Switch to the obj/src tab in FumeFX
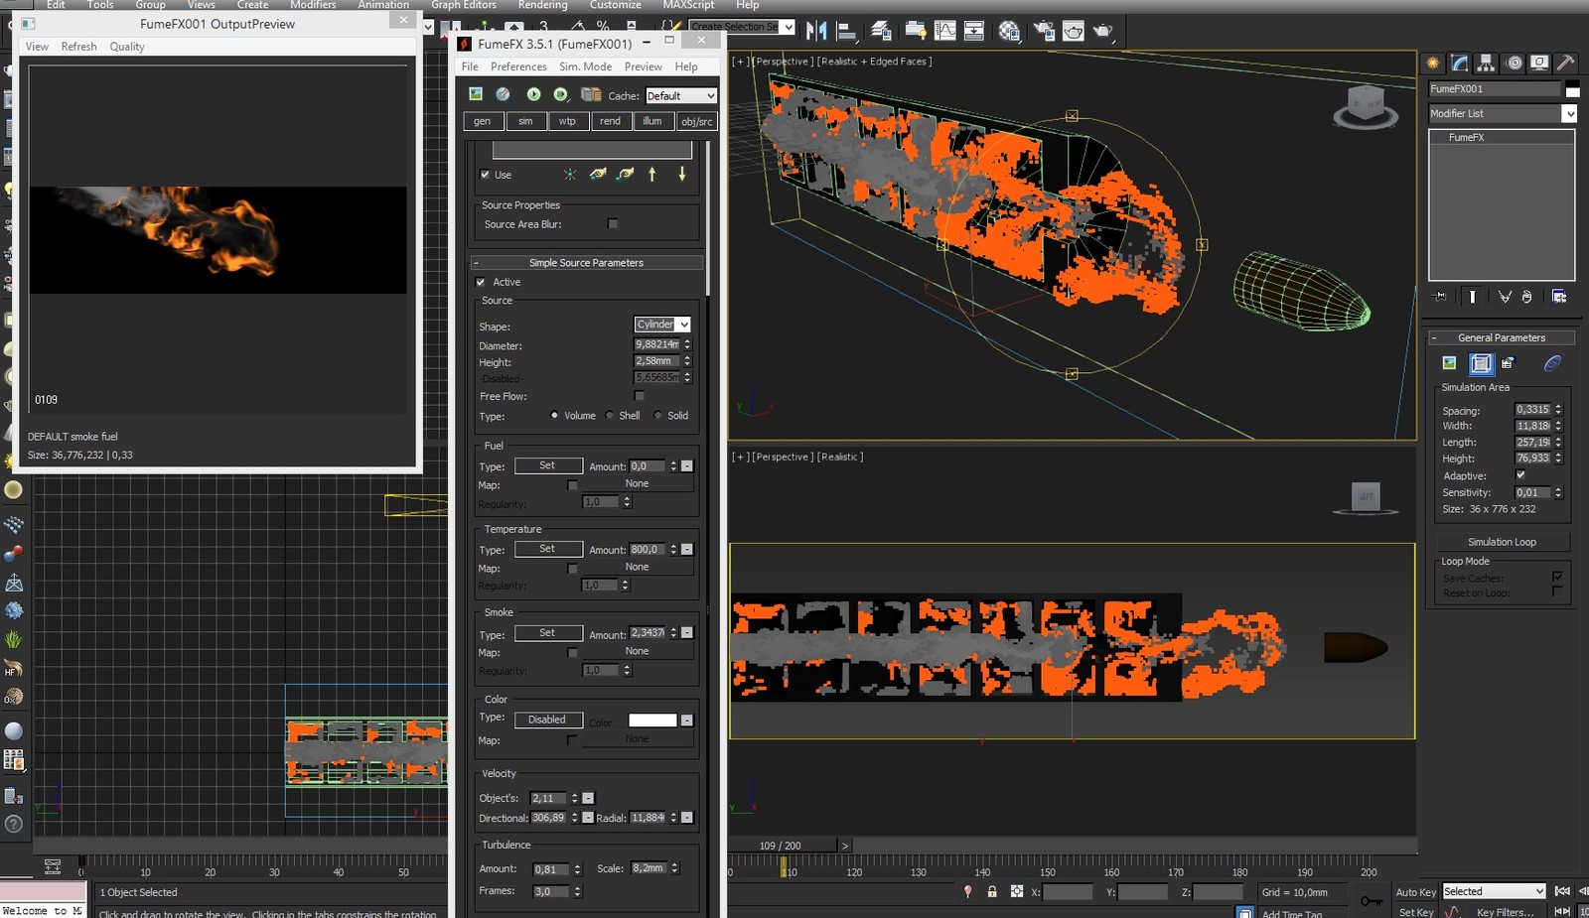Viewport: 1589px width, 918px height. [696, 121]
